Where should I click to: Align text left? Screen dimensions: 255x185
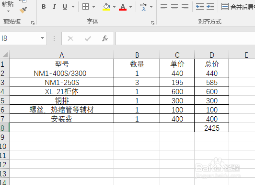(164, 7)
